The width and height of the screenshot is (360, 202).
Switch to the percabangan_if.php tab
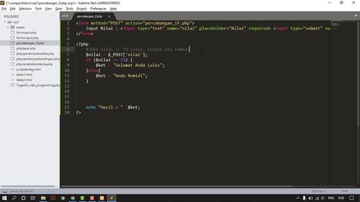point(89,16)
